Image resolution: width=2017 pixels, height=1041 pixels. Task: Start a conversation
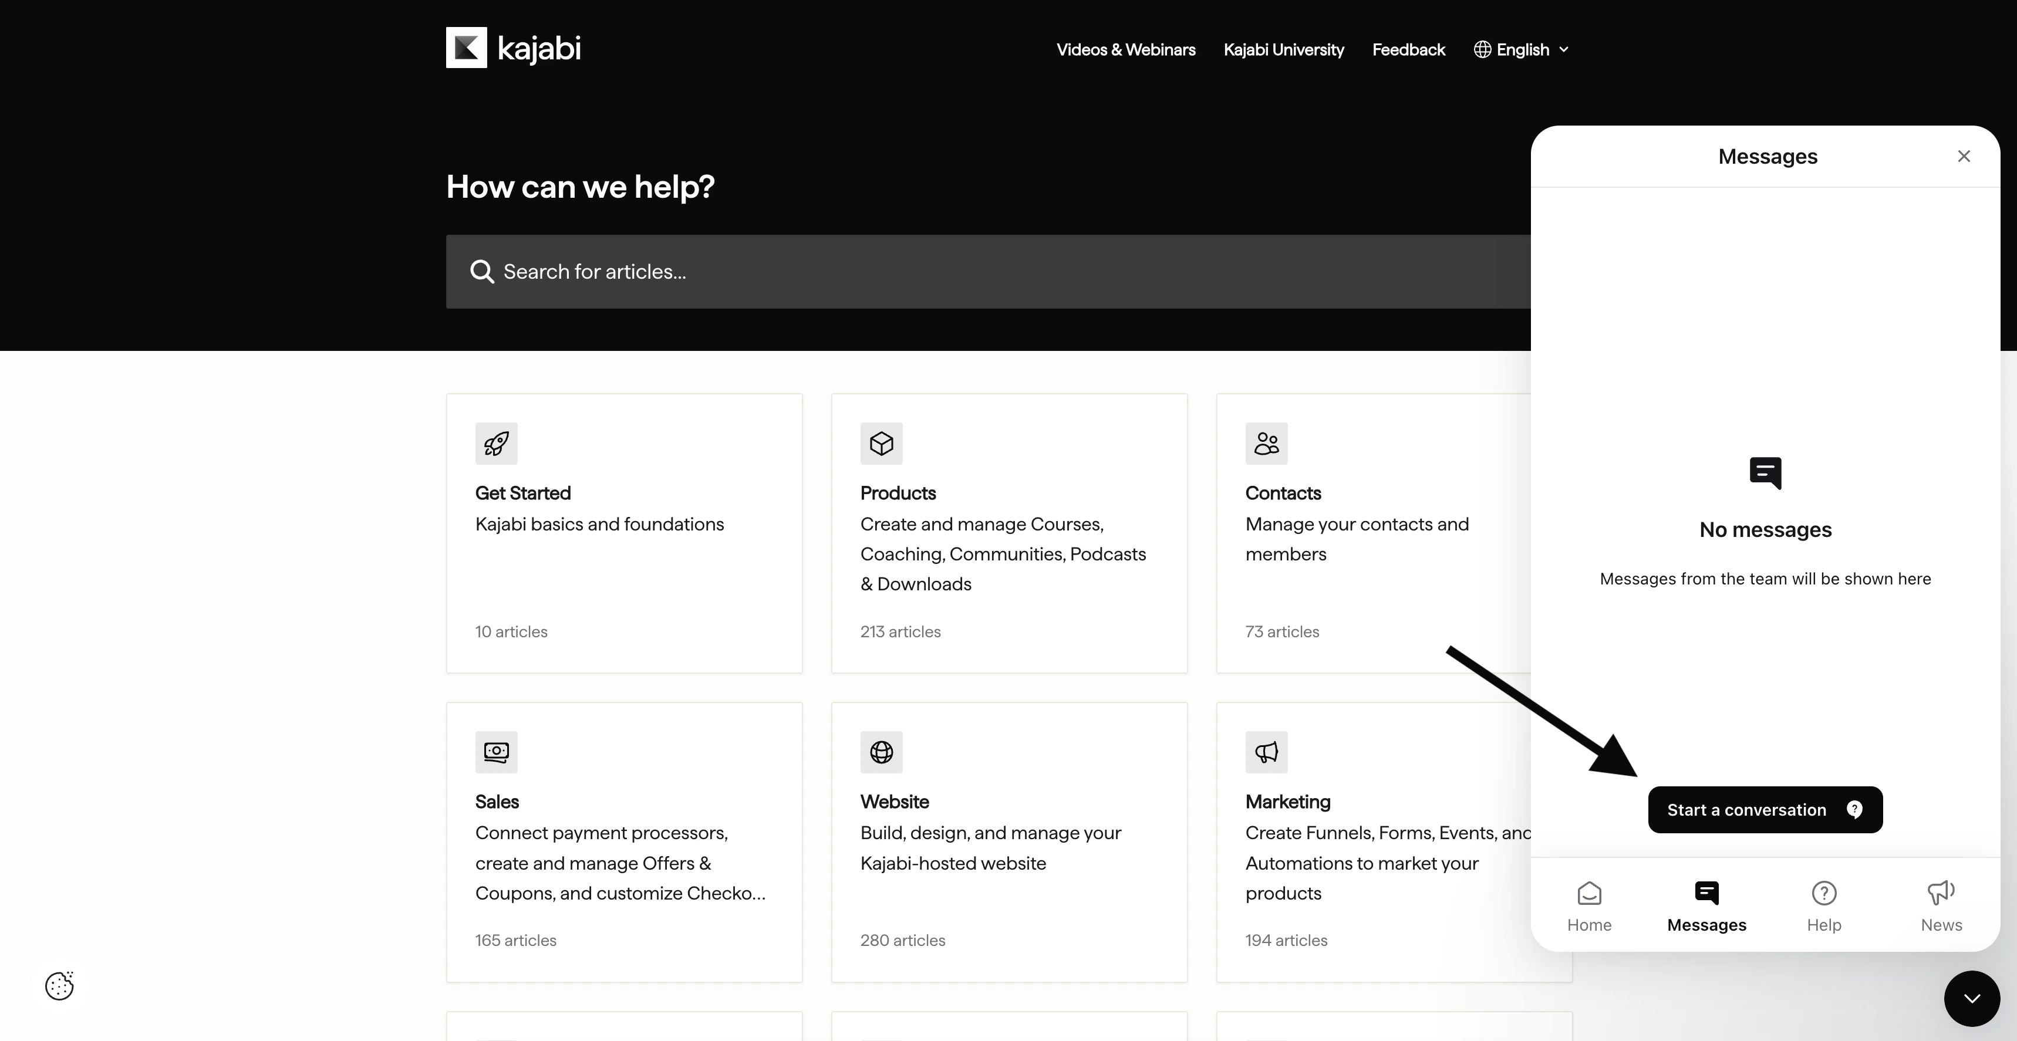(x=1764, y=810)
